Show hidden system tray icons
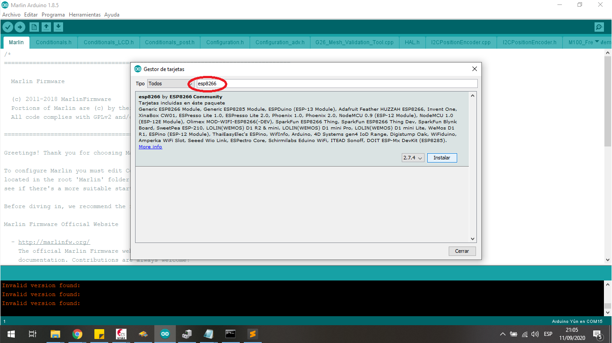 (x=503, y=334)
